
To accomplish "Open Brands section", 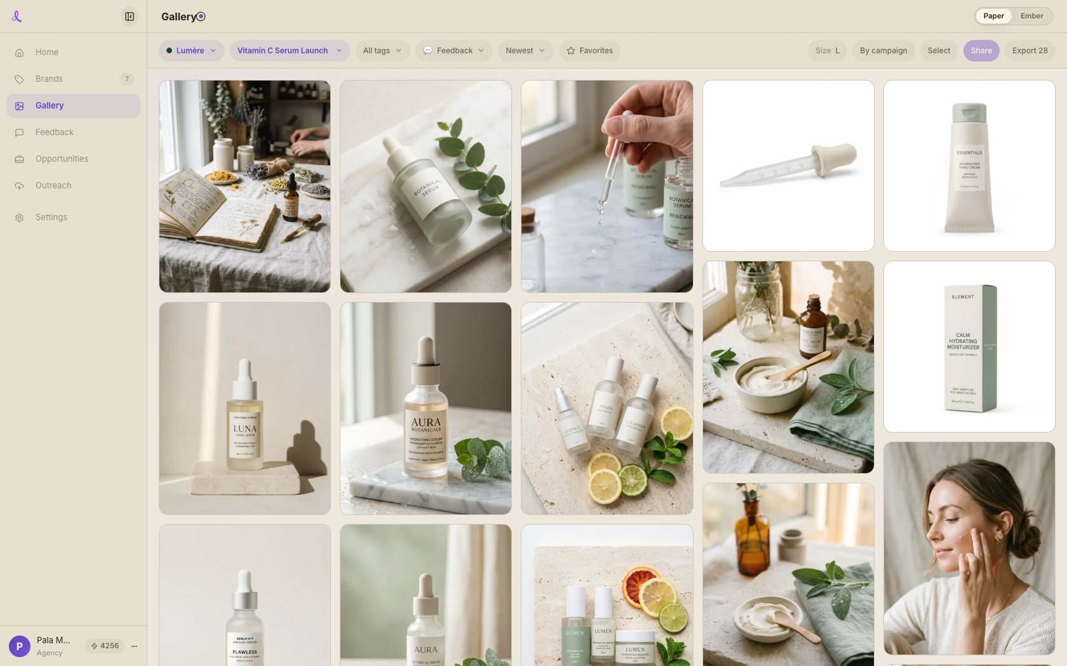I will click(x=73, y=79).
